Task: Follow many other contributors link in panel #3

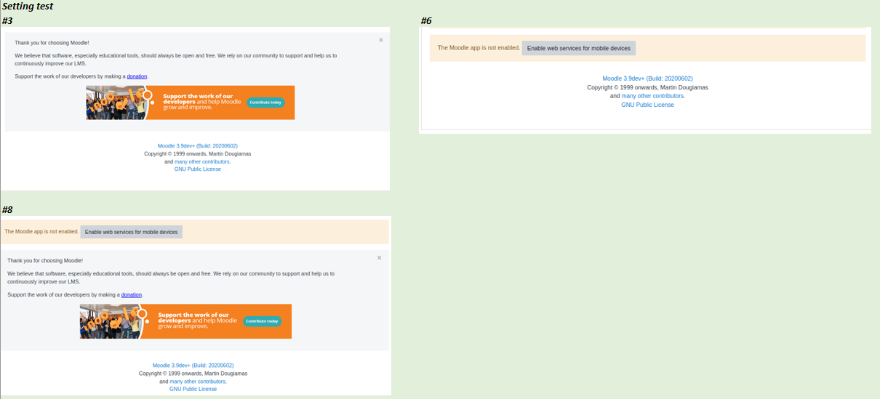Action: [x=202, y=161]
